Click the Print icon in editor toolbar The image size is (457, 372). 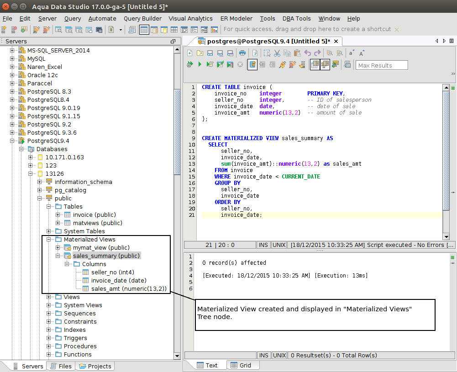[x=242, y=53]
